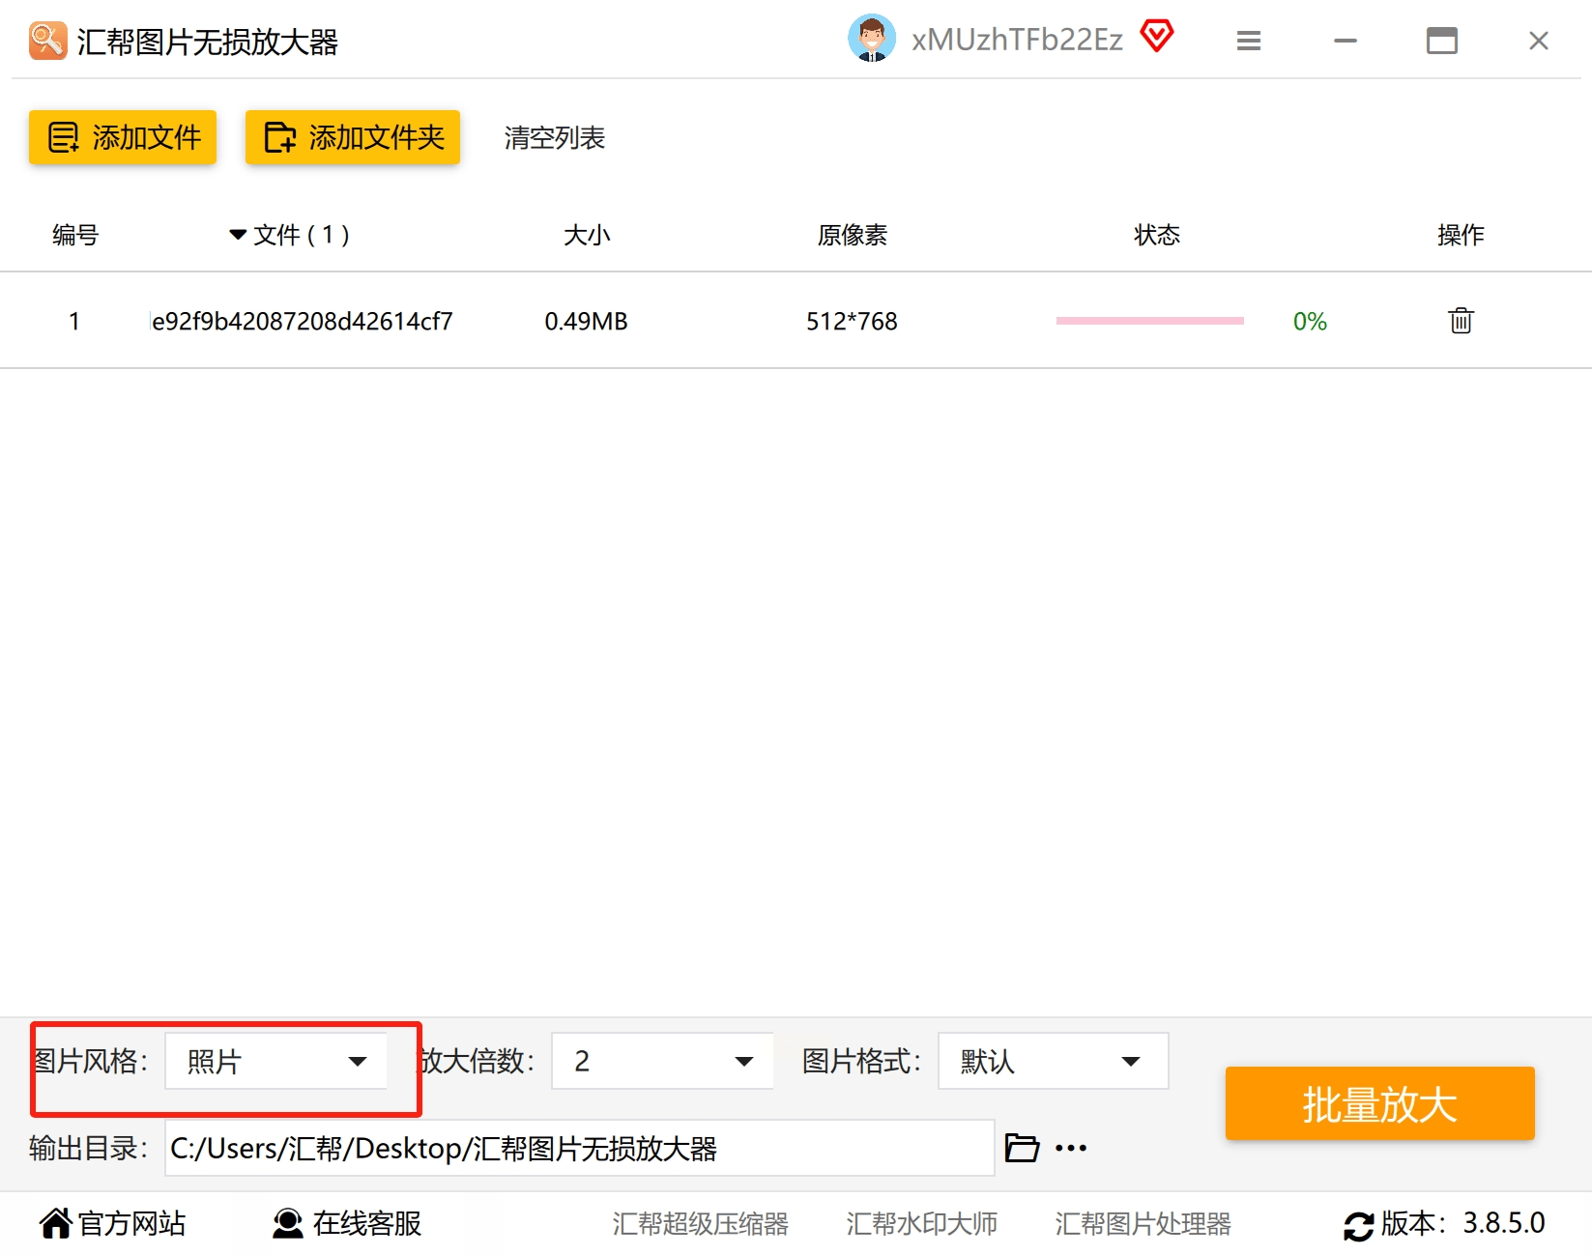
Task: Delete file e92f9b via trash icon
Action: coord(1460,320)
